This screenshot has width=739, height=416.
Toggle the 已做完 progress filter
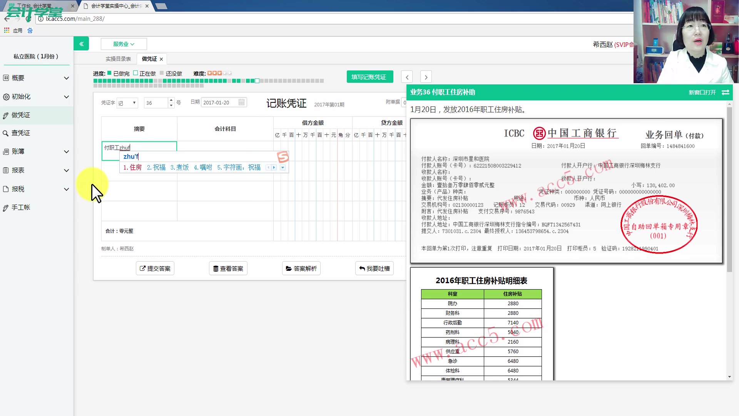pos(109,72)
